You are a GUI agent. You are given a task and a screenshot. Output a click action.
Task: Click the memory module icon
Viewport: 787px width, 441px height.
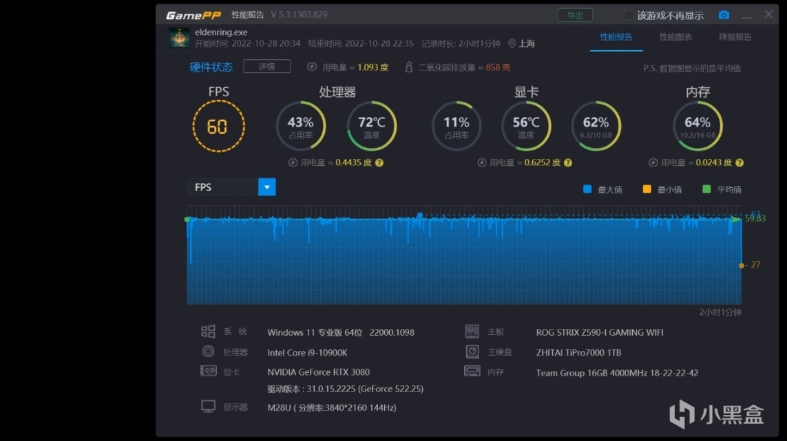[472, 372]
